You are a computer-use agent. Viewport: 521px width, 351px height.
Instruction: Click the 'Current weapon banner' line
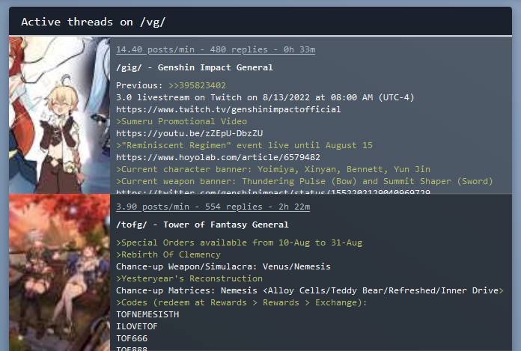pos(305,181)
